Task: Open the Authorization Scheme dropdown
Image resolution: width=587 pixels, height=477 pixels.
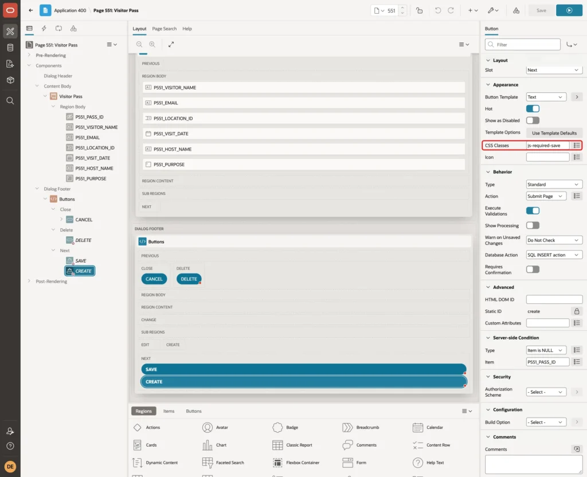Action: [x=546, y=392]
